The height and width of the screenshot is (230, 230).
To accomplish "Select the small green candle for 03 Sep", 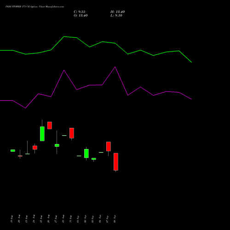I will pos(94,159).
